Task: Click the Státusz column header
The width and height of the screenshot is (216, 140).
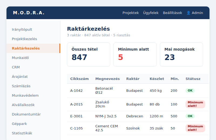Action: pyautogui.click(x=193, y=79)
